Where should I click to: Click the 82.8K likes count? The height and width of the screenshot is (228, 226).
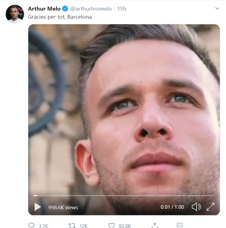(124, 225)
